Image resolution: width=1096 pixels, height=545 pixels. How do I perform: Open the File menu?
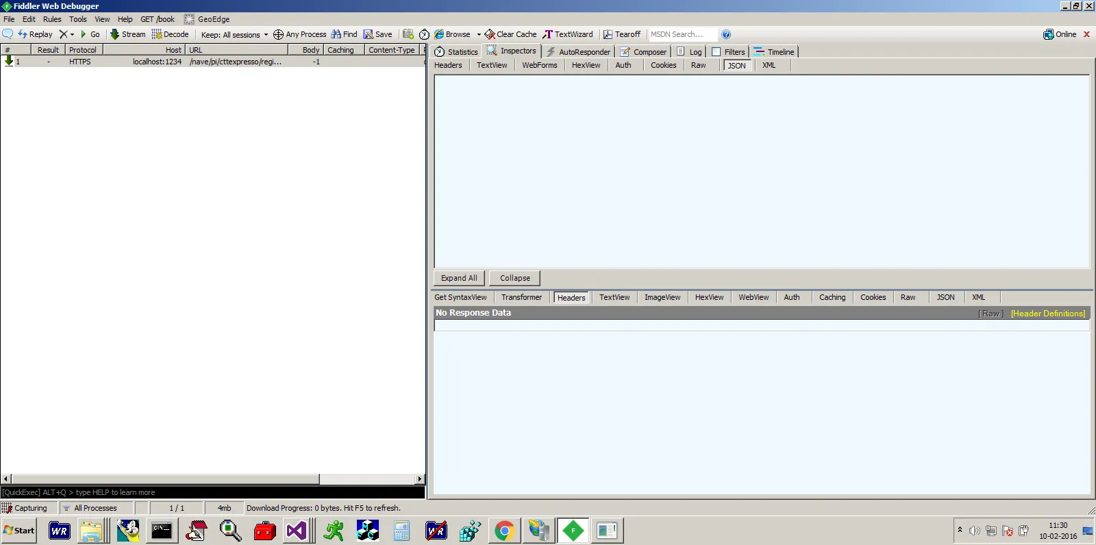9,19
